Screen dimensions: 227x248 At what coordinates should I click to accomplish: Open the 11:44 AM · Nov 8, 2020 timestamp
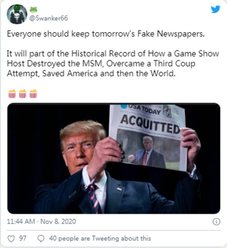(41, 221)
